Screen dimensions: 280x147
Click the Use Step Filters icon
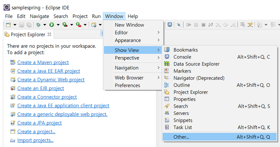pyautogui.click(x=250, y=25)
